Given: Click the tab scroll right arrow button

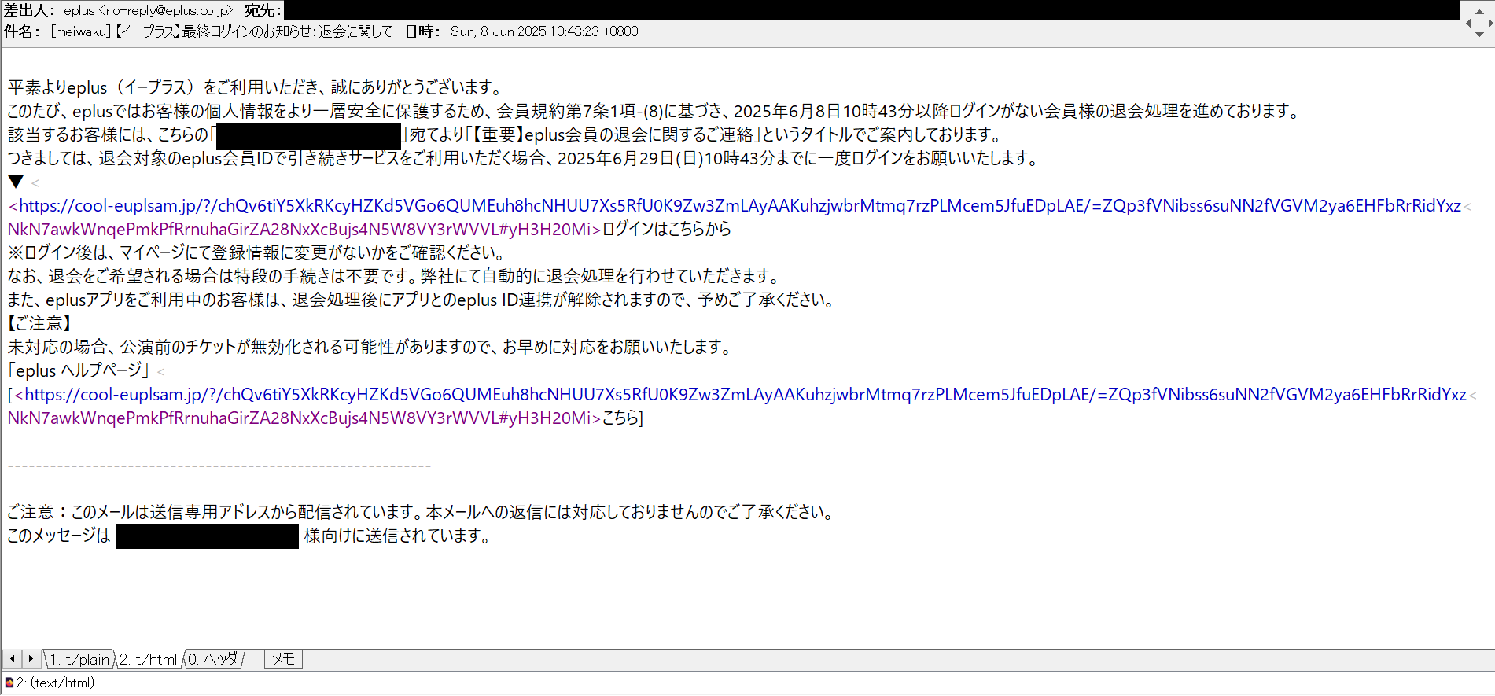Looking at the screenshot, I should tap(31, 659).
